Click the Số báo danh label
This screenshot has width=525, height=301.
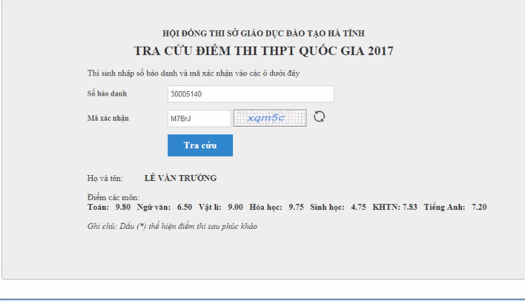pos(107,94)
